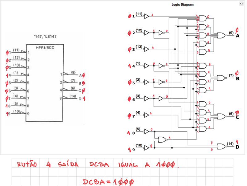This screenshot has width=247, height=186.
Task: Click the bold letter A output label
Action: click(237, 36)
